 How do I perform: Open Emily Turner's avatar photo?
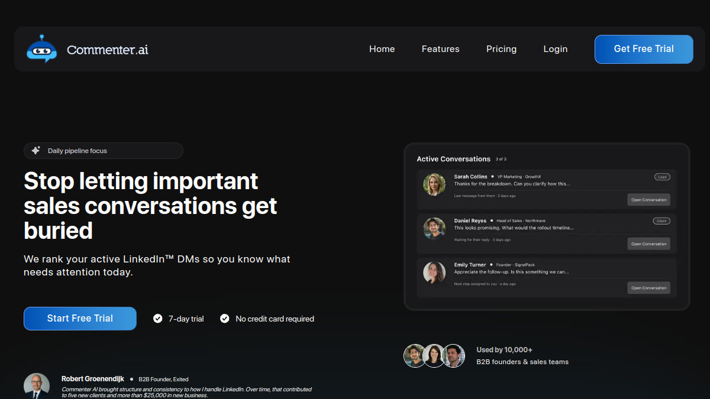(x=434, y=273)
